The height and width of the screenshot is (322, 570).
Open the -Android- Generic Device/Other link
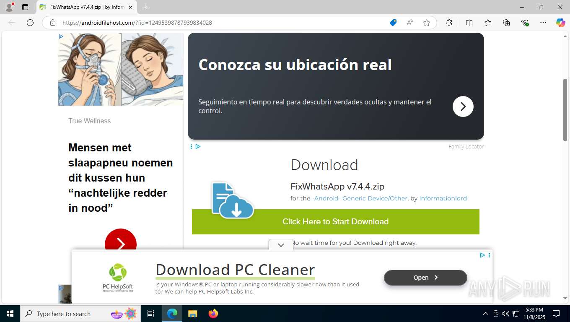pyautogui.click(x=360, y=198)
